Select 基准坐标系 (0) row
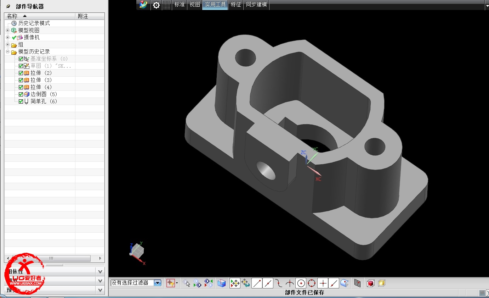This screenshot has width=489, height=298. tap(49, 59)
